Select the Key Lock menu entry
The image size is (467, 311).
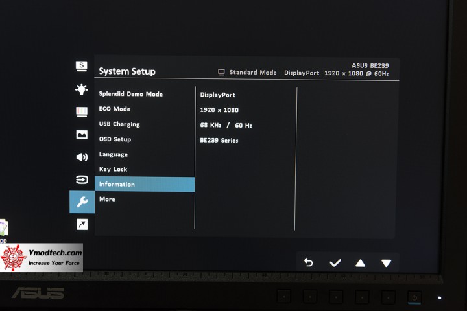click(x=113, y=169)
